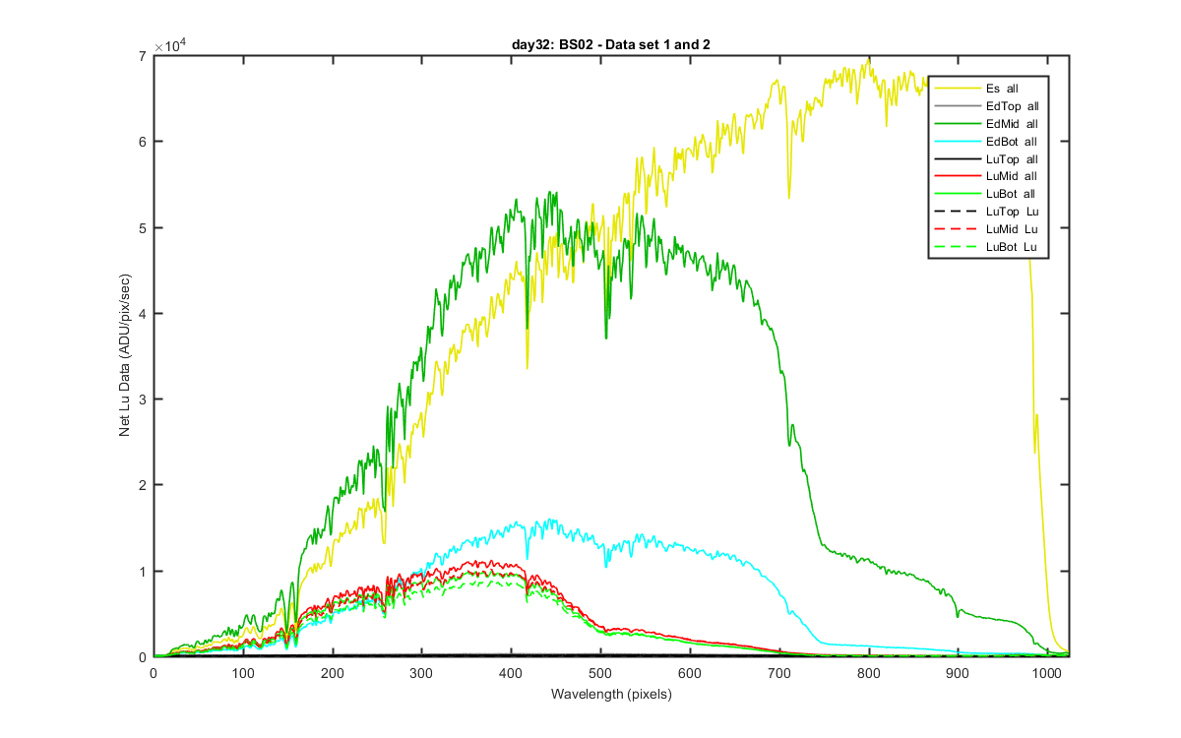Image resolution: width=1181 pixels, height=738 pixels.
Task: Select the 'Net Lu Data (ADU/pix/sec)' y-axis label
Action: pyautogui.click(x=125, y=356)
